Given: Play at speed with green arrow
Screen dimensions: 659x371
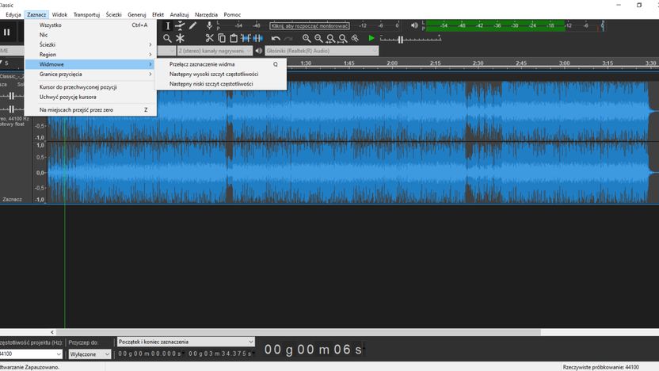Looking at the screenshot, I should point(371,38).
